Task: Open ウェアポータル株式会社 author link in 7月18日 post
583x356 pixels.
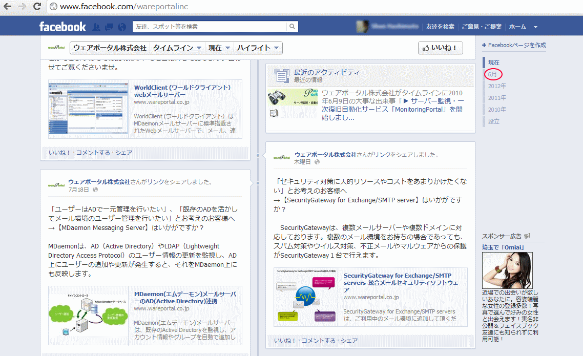Action: coord(99,182)
